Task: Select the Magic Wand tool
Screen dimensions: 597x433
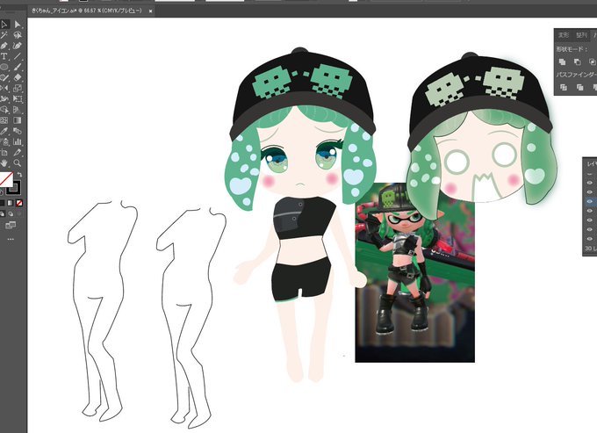Action: click(4, 35)
